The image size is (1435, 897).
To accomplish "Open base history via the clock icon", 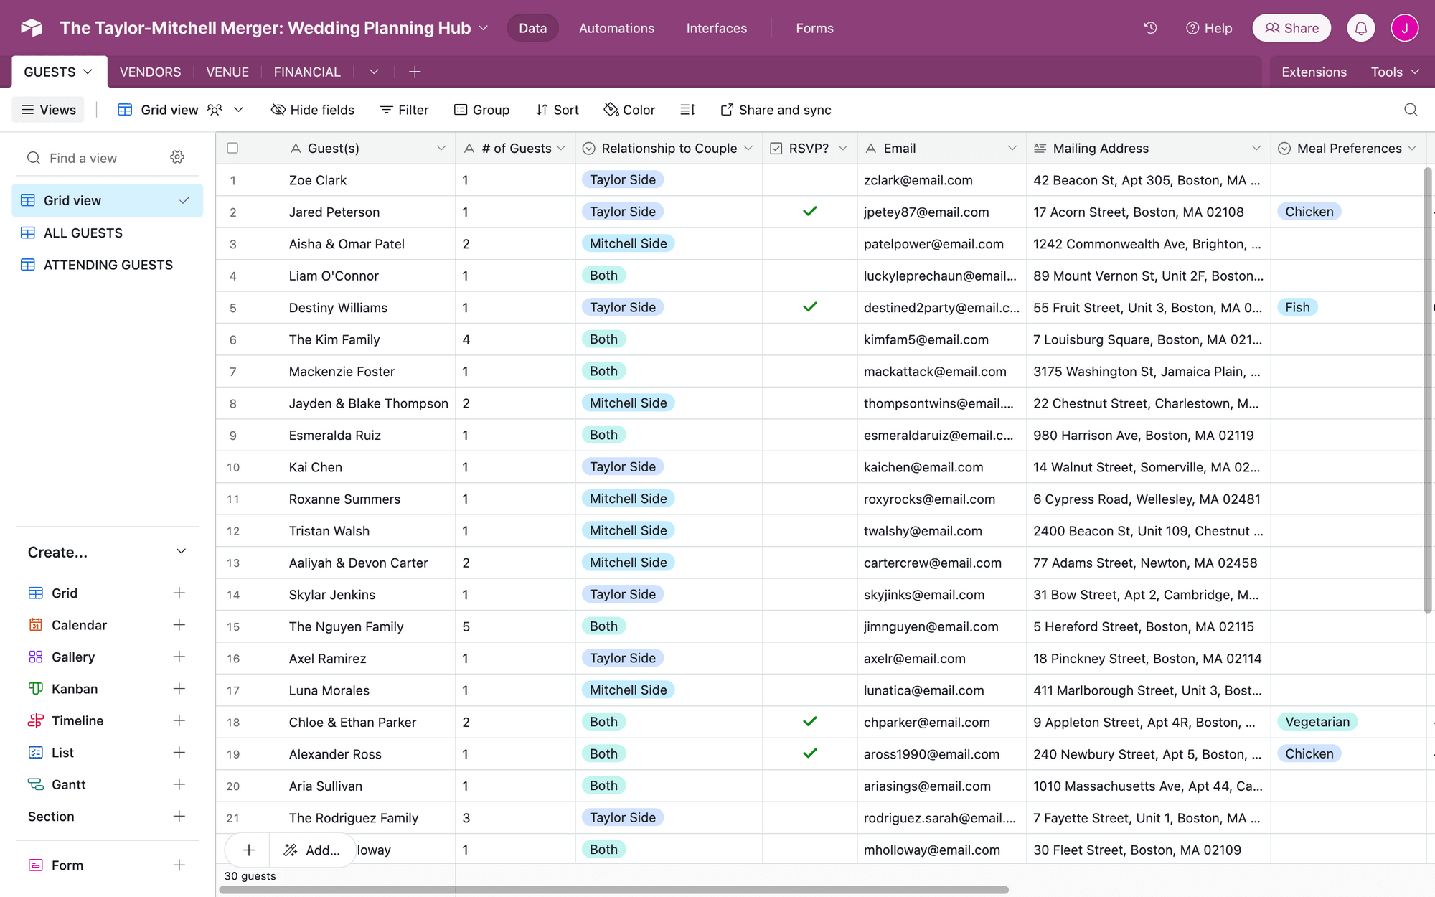I will point(1150,27).
